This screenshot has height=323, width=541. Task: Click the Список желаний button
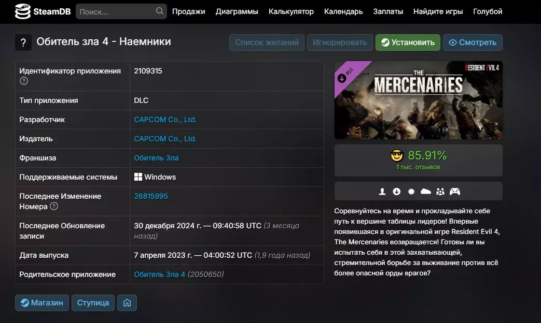267,42
